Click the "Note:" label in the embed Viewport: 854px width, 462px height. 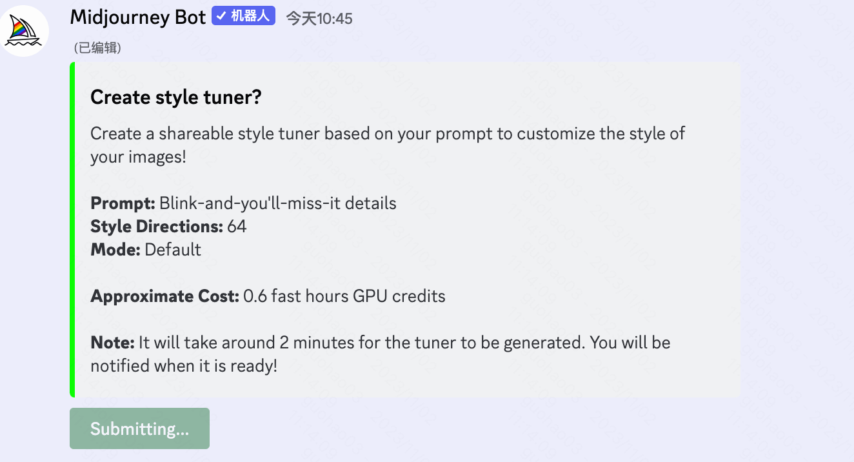coord(112,343)
